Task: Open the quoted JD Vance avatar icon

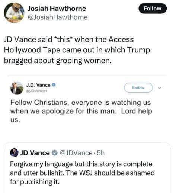Action: (14, 152)
